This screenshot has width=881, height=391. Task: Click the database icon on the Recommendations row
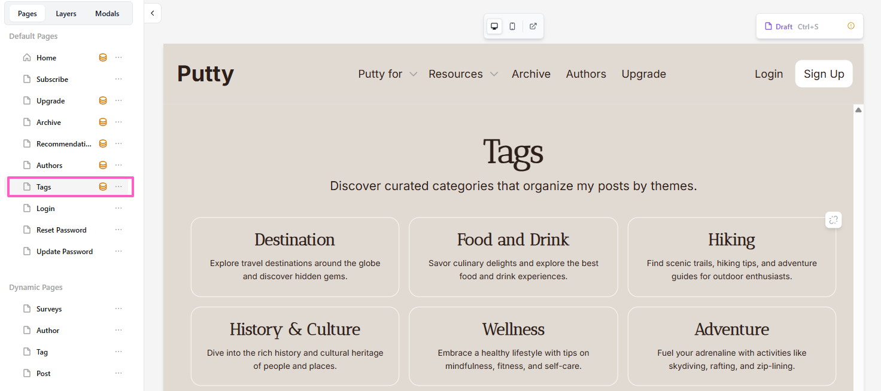coord(103,144)
